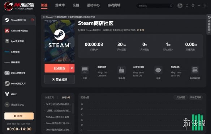The width and height of the screenshot is (211, 134).
Task: Open the 游戏商城 tab
Action: (114, 5)
